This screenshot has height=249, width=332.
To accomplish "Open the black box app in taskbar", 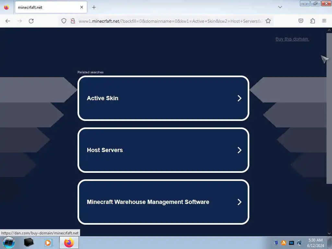I will tap(29, 243).
